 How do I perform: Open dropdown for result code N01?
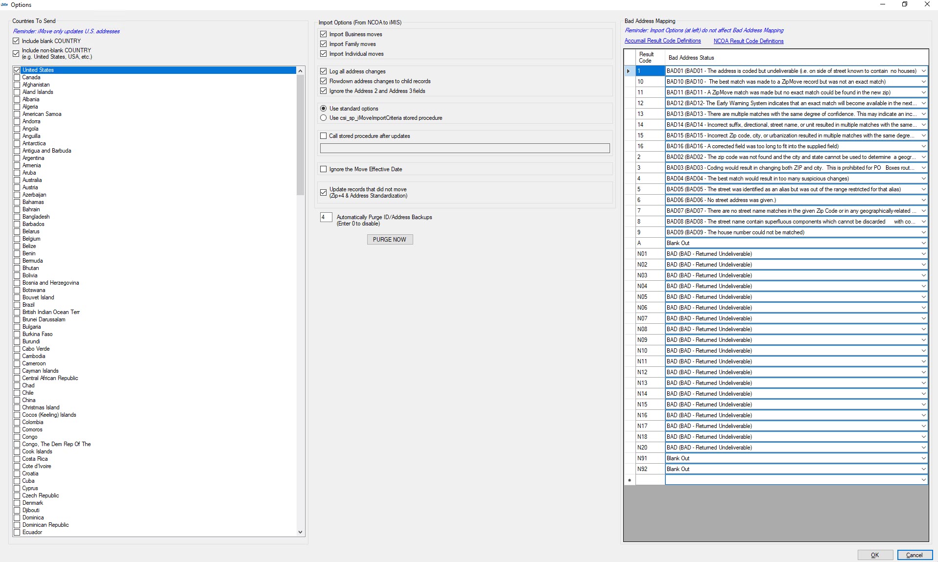click(x=923, y=254)
